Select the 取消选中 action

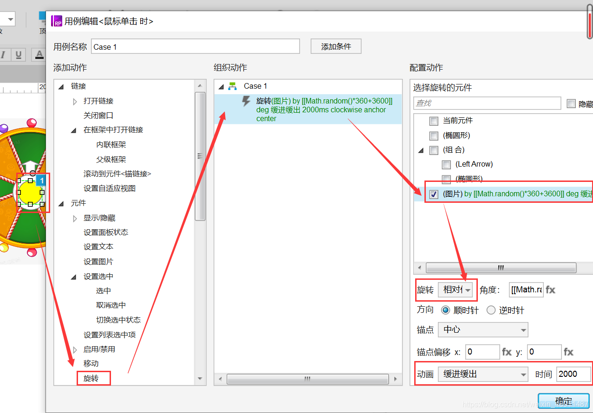coord(111,305)
